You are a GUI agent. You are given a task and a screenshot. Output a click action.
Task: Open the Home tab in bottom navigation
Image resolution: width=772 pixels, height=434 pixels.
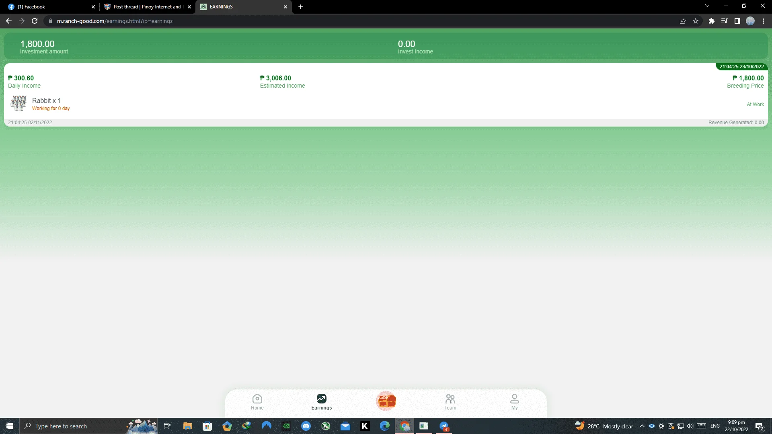pyautogui.click(x=257, y=402)
